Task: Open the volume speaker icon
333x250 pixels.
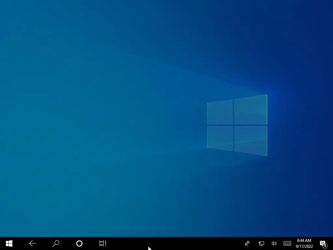Action: point(274,243)
